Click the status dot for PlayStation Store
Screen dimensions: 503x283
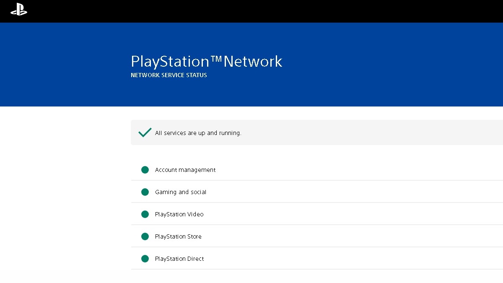(145, 236)
